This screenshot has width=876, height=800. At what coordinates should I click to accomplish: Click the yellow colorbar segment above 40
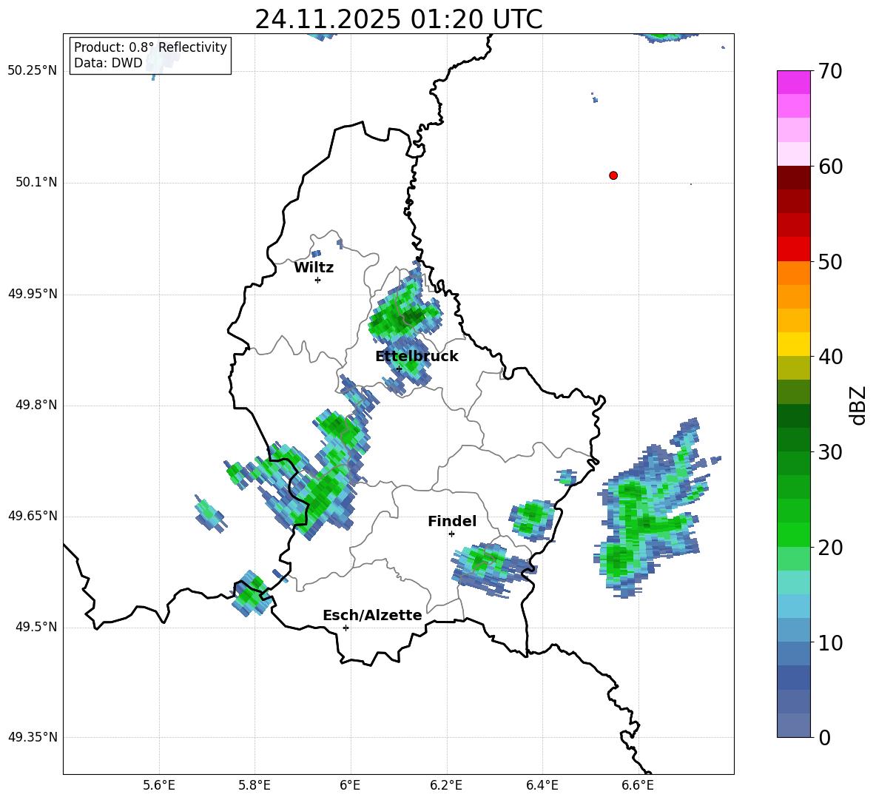(x=793, y=344)
